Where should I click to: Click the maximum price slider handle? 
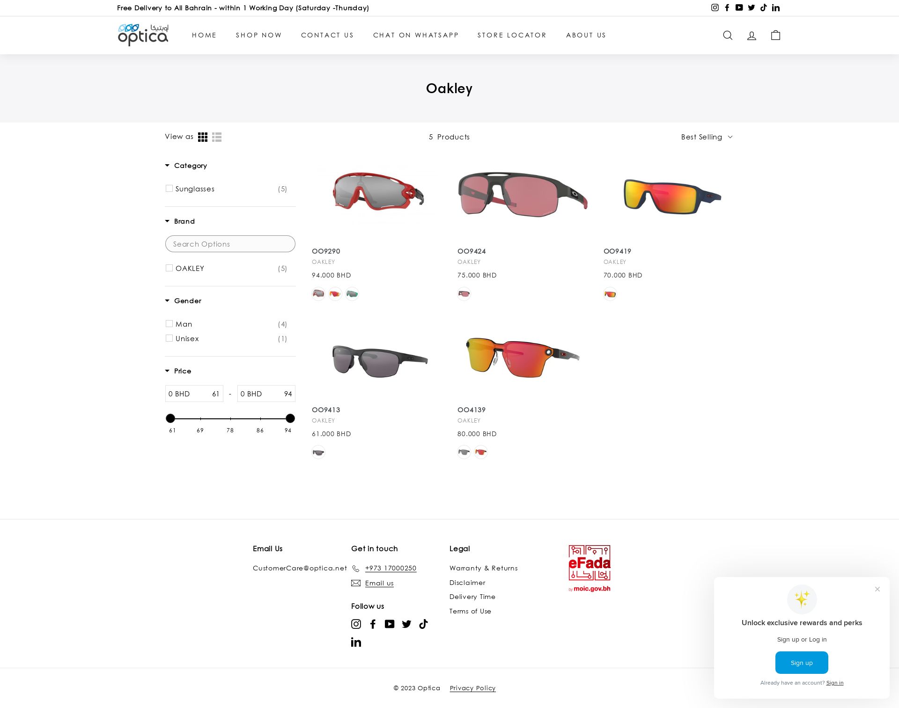(x=290, y=418)
